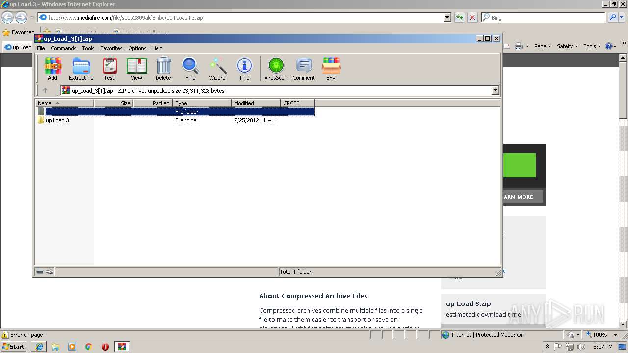
Task: Open the Tools menu in WinRAR
Action: (x=88, y=48)
